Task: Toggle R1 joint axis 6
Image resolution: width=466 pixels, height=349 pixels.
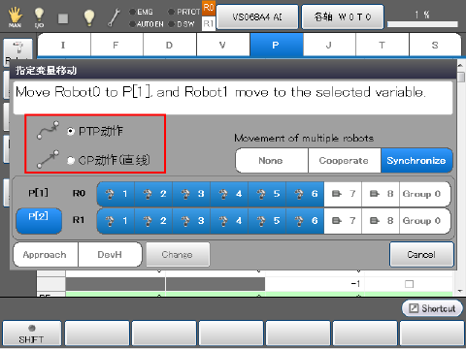Action: [305, 221]
